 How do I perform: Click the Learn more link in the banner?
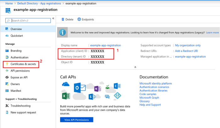pos(212,33)
